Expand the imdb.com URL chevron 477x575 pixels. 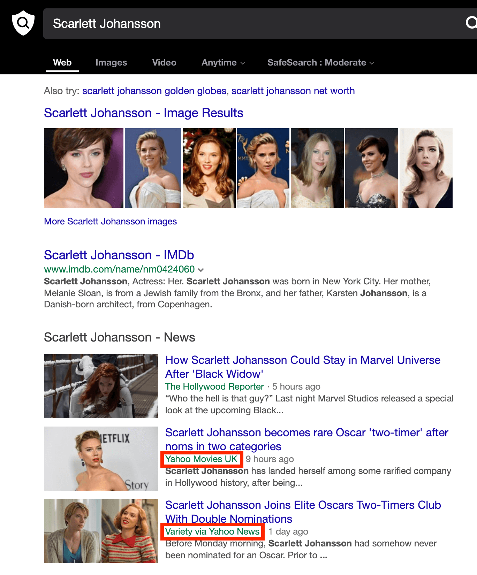coord(201,270)
